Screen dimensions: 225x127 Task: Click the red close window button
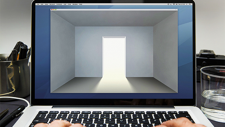tap(52, 10)
